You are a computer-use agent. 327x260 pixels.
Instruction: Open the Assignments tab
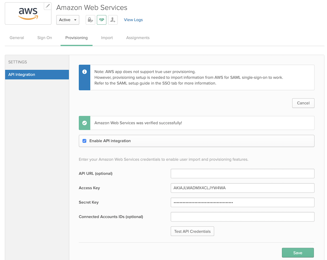[138, 38]
